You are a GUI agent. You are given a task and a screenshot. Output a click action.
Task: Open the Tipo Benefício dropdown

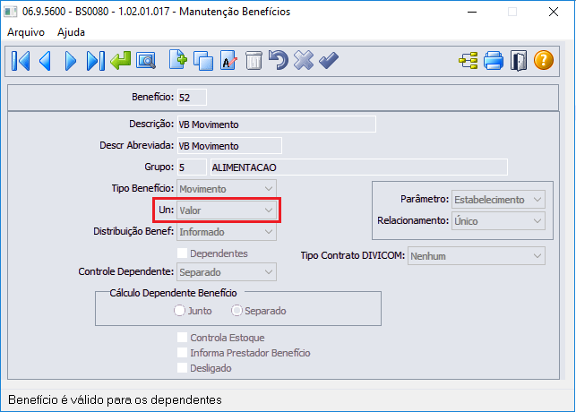click(227, 189)
